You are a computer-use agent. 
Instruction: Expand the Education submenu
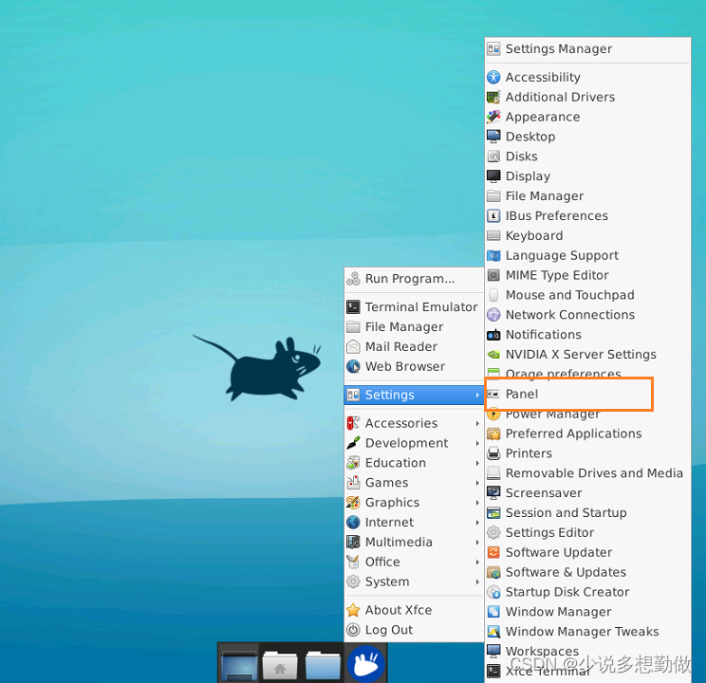[x=414, y=463]
